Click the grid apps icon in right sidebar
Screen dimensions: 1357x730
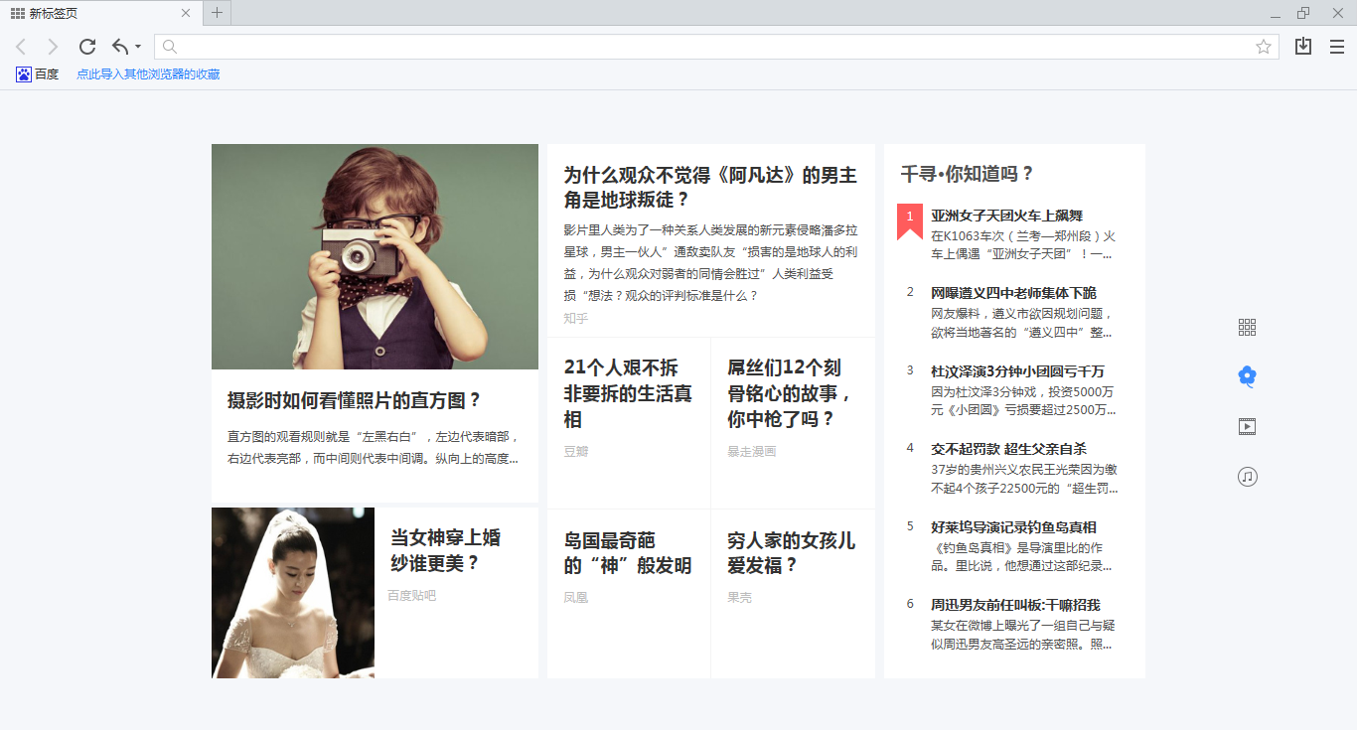click(1248, 327)
